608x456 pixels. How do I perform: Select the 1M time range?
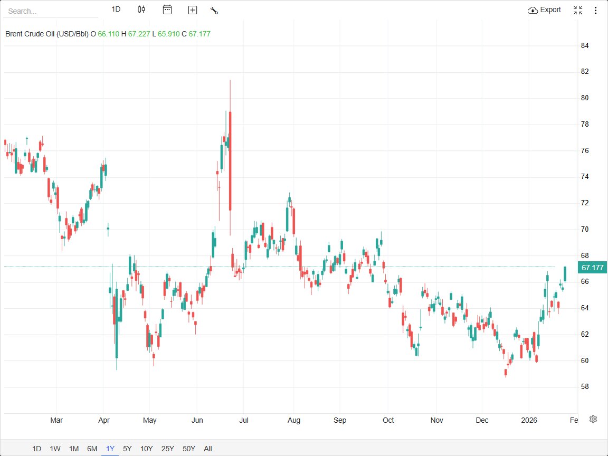pos(74,449)
